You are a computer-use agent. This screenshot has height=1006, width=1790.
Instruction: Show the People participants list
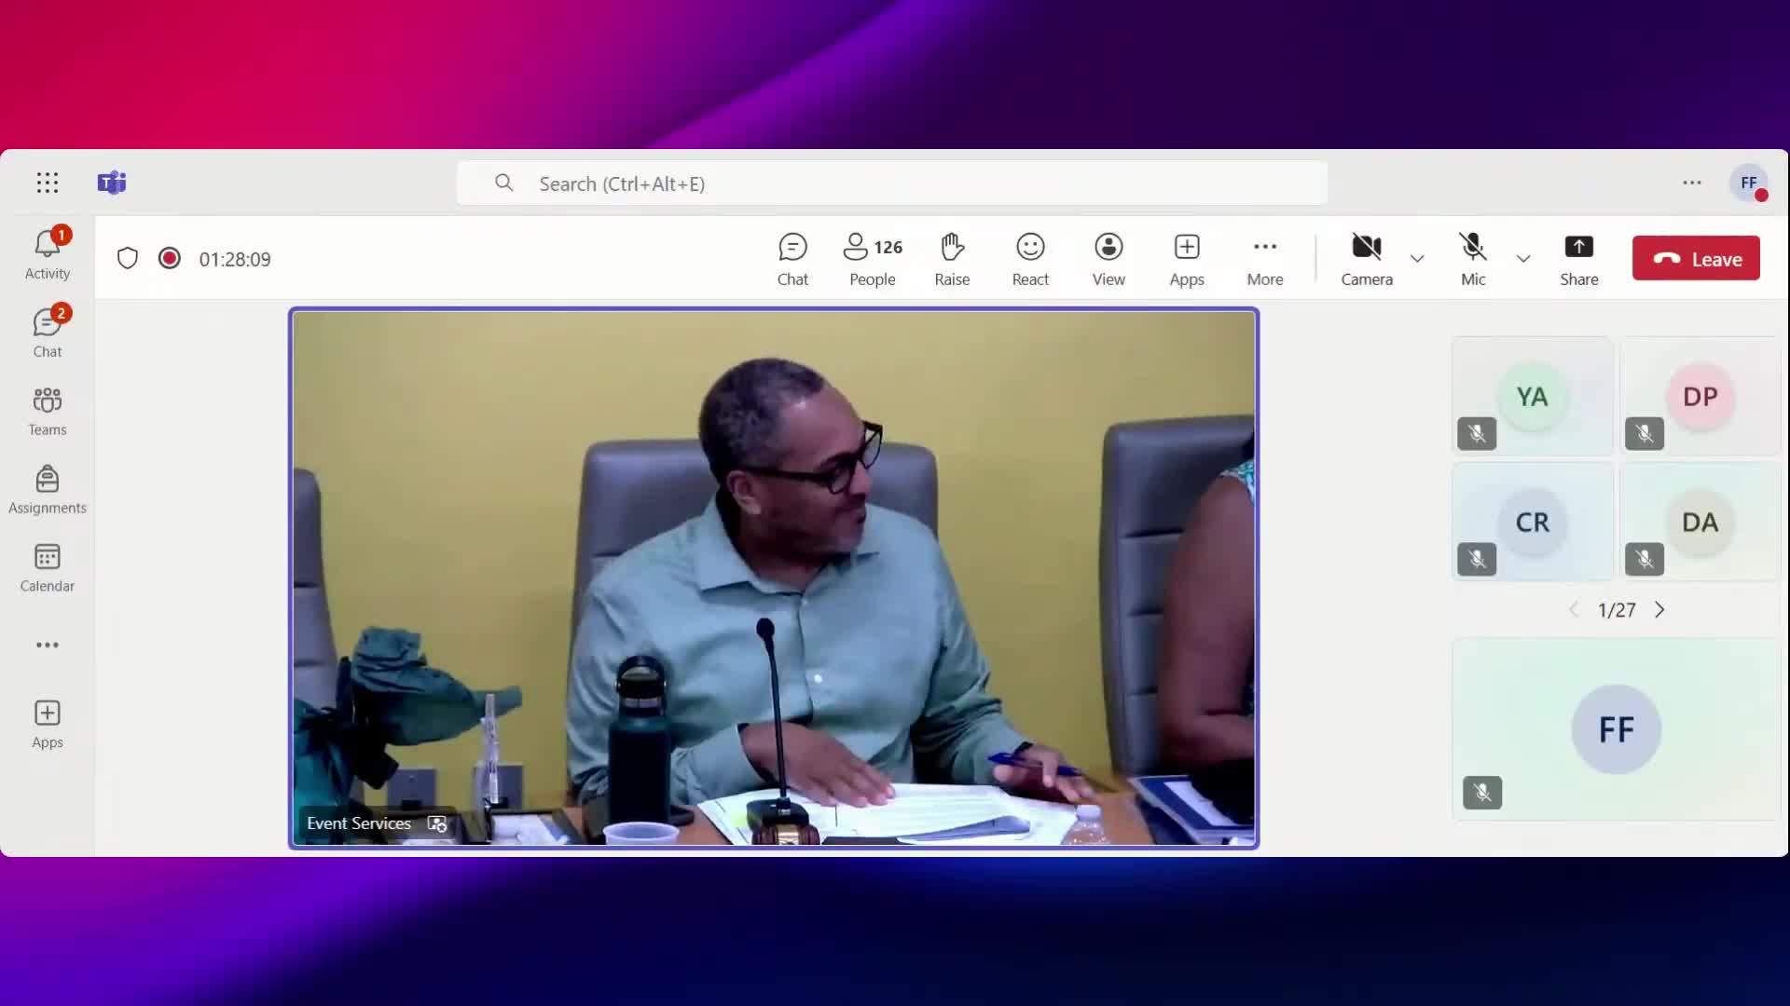click(x=872, y=259)
